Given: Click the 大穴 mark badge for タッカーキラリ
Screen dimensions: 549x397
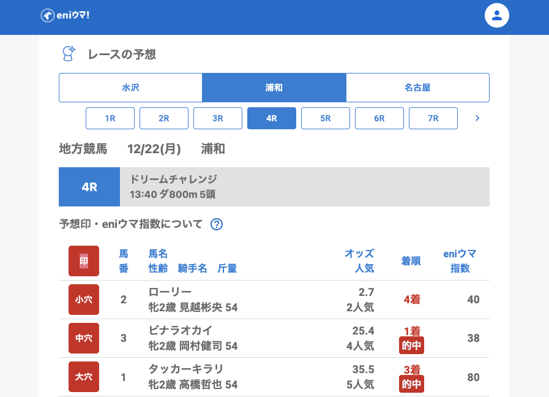Looking at the screenshot, I should [x=84, y=377].
